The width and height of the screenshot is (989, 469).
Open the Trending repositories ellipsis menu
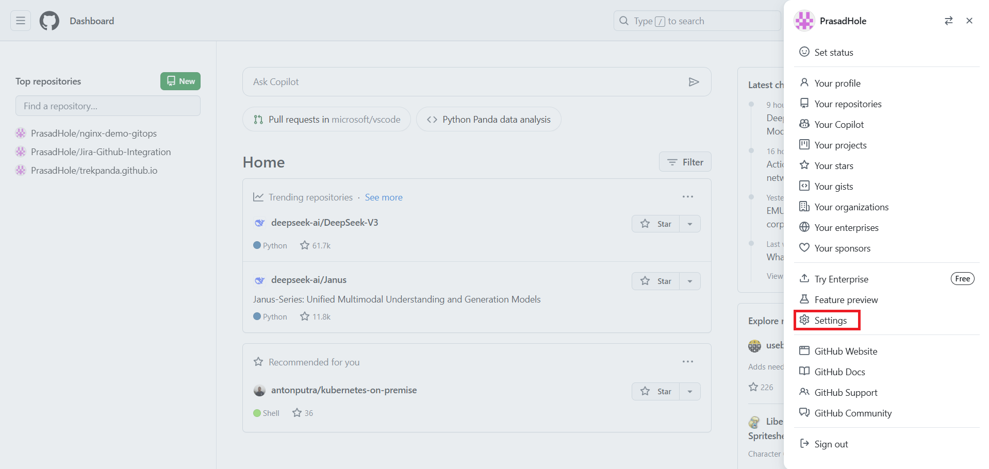coord(687,196)
